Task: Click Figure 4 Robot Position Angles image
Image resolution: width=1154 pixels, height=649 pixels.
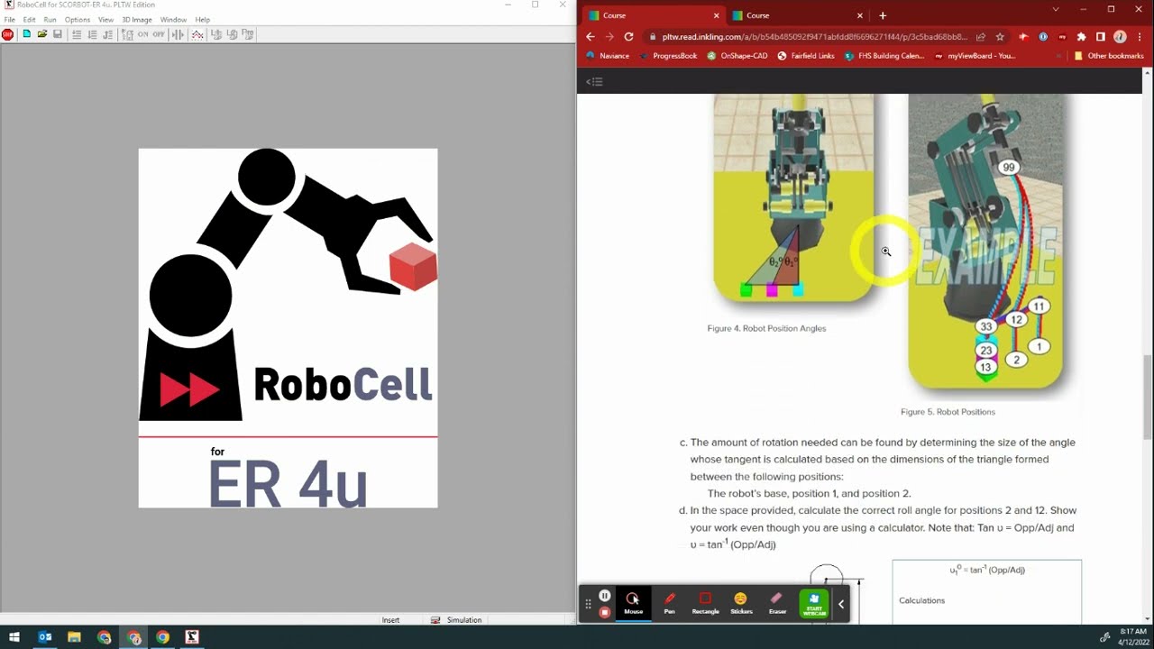Action: coord(793,198)
